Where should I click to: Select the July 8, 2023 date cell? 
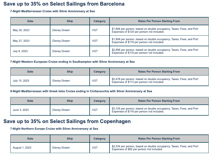click(20, 51)
